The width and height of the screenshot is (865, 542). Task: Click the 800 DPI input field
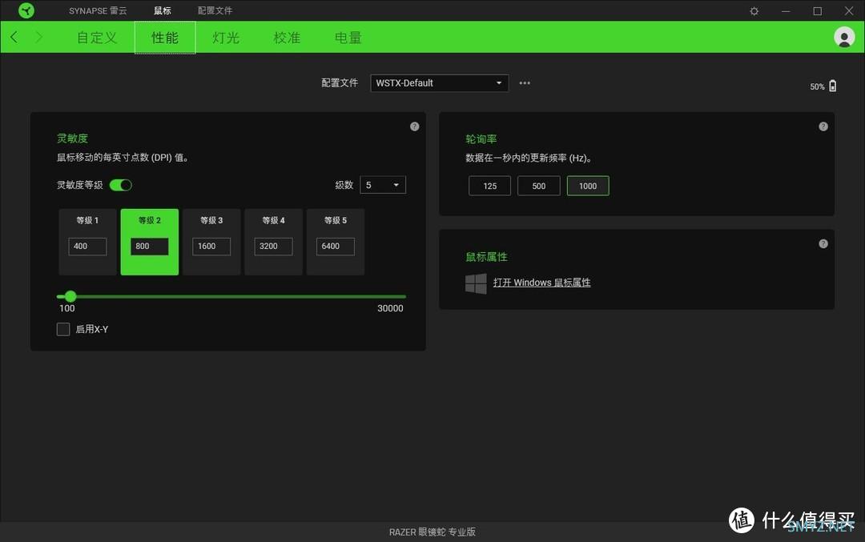coord(150,247)
